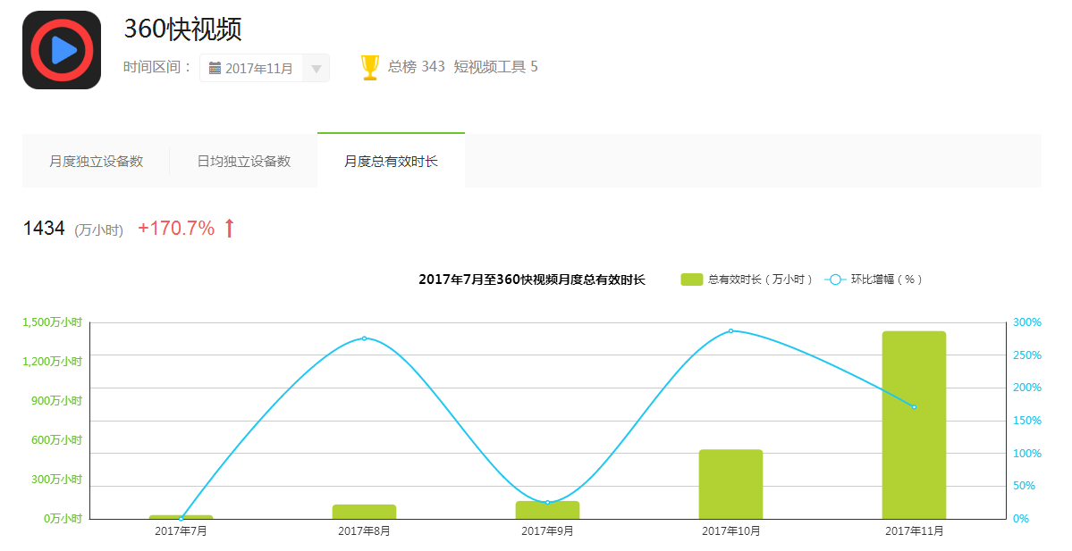Open the date dropdown arrow
The width and height of the screenshot is (1072, 551).
(x=317, y=69)
